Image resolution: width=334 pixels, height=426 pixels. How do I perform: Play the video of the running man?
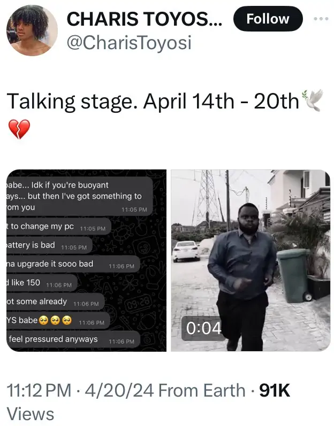pos(250,260)
